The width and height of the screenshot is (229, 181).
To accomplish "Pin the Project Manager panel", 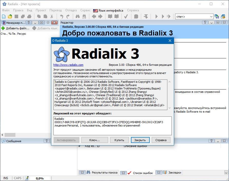I will tap(48, 23).
